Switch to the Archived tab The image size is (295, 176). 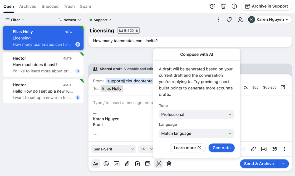[28, 6]
